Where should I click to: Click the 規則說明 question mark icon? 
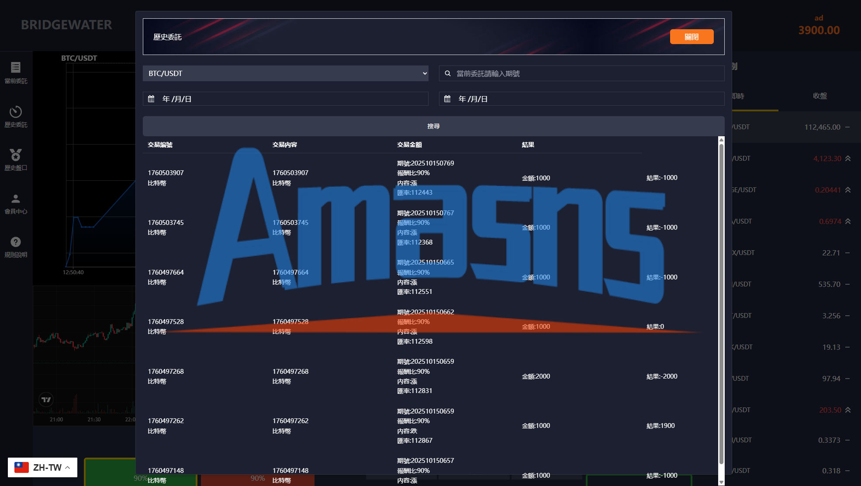tap(16, 242)
